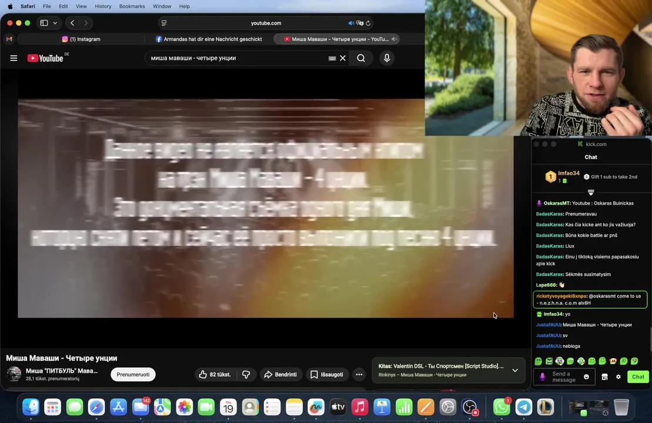Open top gifter lmfao34 leaderboard entry
This screenshot has height=423, width=652.
(x=563, y=177)
